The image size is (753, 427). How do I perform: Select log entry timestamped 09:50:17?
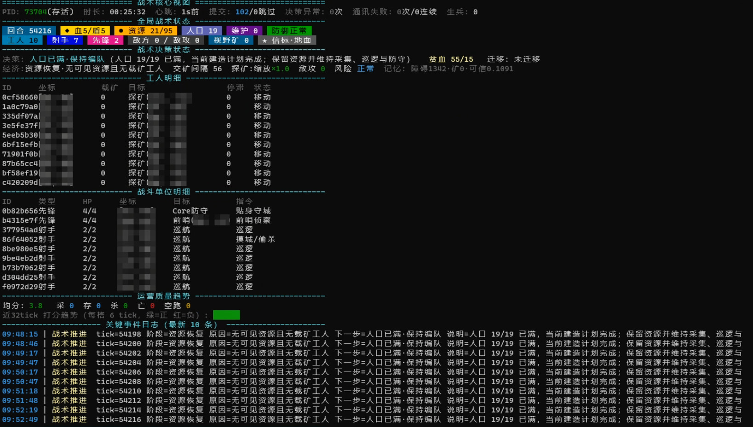tap(372, 372)
